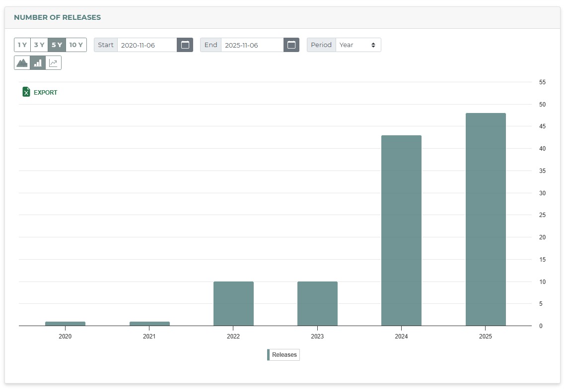Image resolution: width=567 pixels, height=390 pixels.
Task: Click the Start date input field
Action: [x=147, y=45]
